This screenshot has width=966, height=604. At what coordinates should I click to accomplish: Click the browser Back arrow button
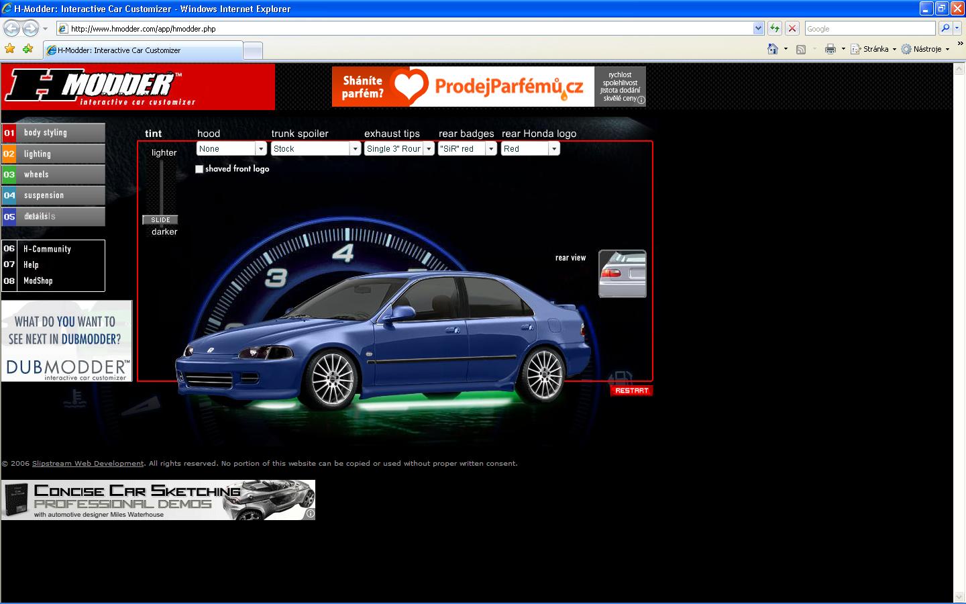pyautogui.click(x=11, y=28)
